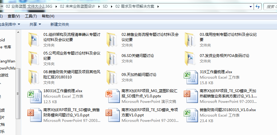Select the 180316工作量梳理.xlsx Excel icon
Image resolution: width=277 pixels, height=135 pixels.
(34, 96)
